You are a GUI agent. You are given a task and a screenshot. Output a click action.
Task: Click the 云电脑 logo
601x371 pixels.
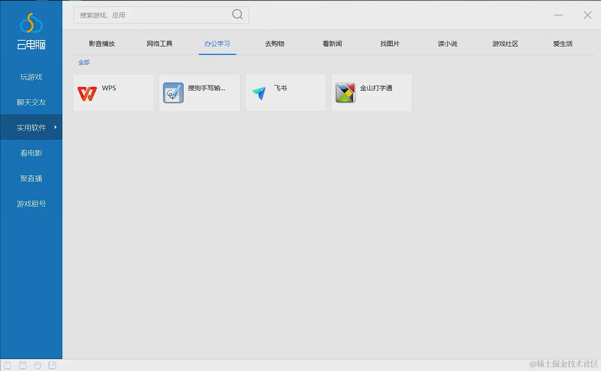(x=31, y=32)
